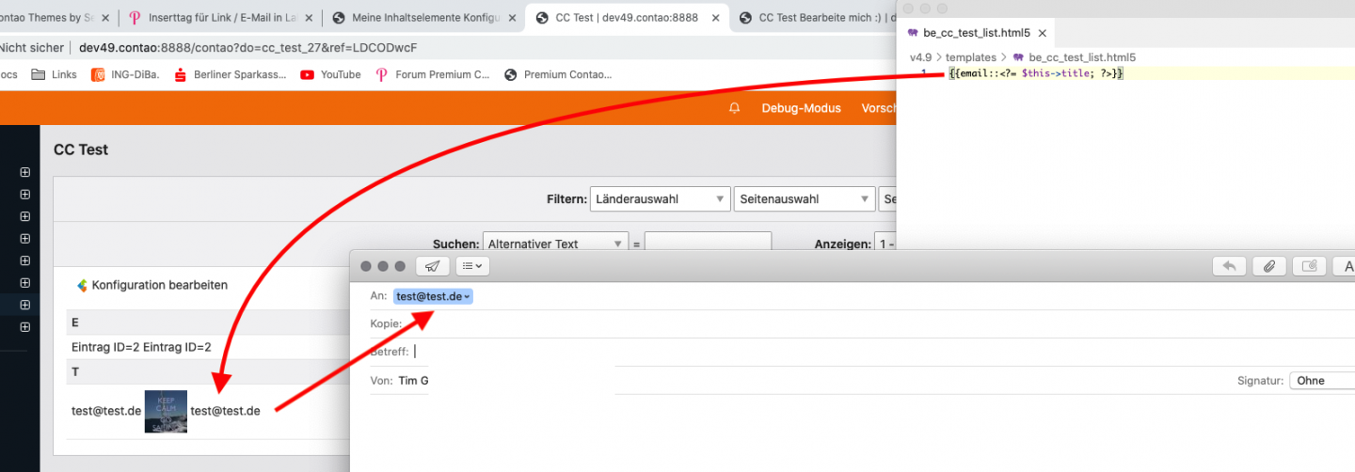Open the header fields list button in Mail
1355x472 pixels.
coord(474,266)
